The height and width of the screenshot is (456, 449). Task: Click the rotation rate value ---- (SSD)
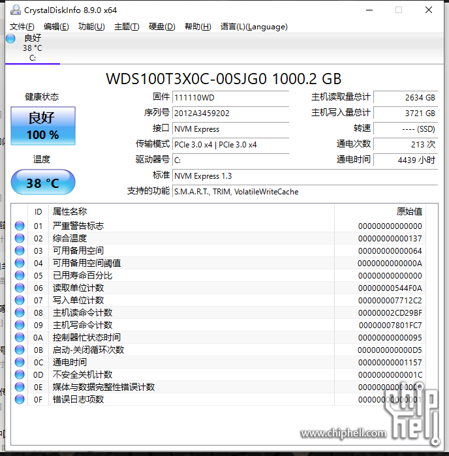tap(406, 129)
